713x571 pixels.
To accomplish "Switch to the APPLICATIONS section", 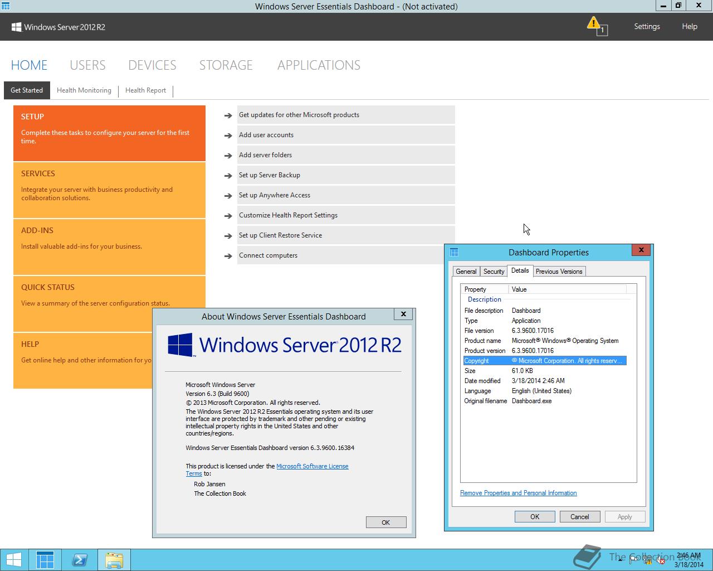I will coord(319,65).
